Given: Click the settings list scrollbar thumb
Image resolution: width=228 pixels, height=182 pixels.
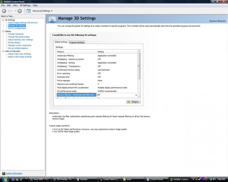Looking at the screenshot, I should tap(139, 66).
